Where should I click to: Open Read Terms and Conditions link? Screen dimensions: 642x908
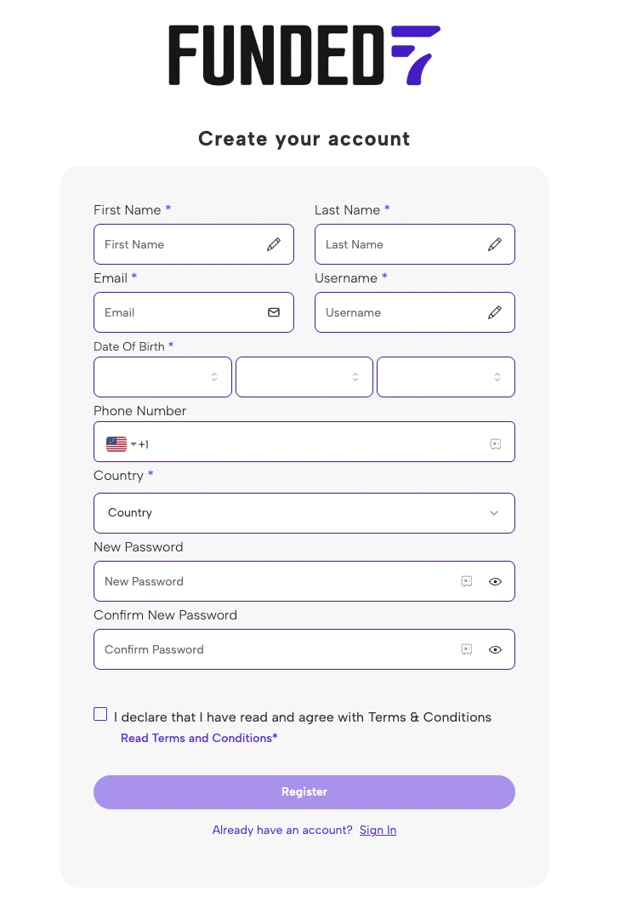coord(199,738)
